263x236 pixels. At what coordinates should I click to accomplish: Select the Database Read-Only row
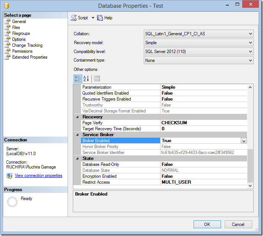pos(164,164)
